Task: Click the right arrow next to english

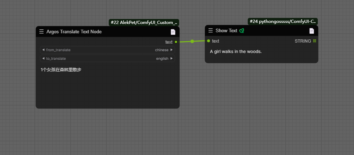Action: pos(172,58)
